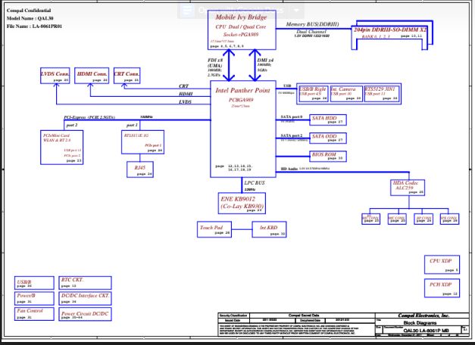This screenshot has width=475, height=345.
Task: Click the 'HDA Codec ALC259' block
Action: coord(408,188)
